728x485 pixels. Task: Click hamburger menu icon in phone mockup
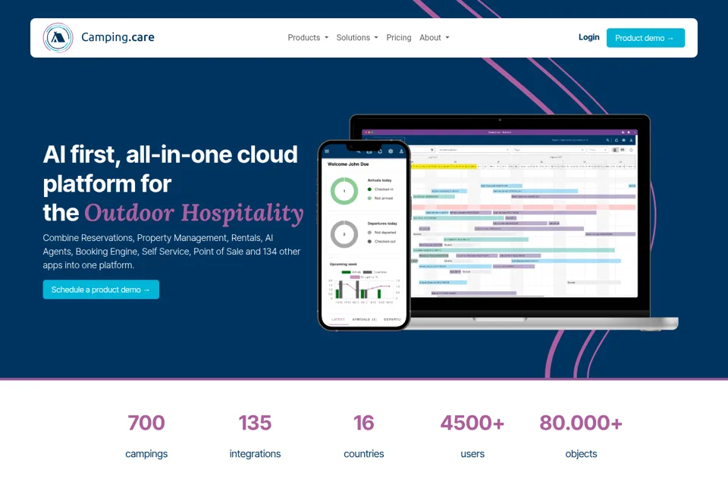(x=327, y=152)
